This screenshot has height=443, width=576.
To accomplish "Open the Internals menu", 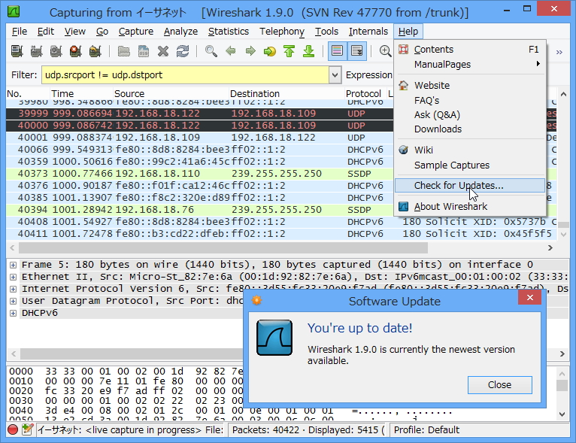I will pyautogui.click(x=368, y=32).
